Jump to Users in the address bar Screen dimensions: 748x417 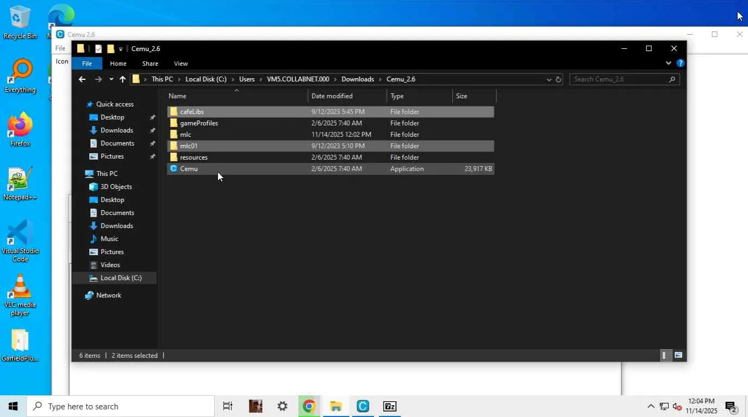[x=247, y=79]
